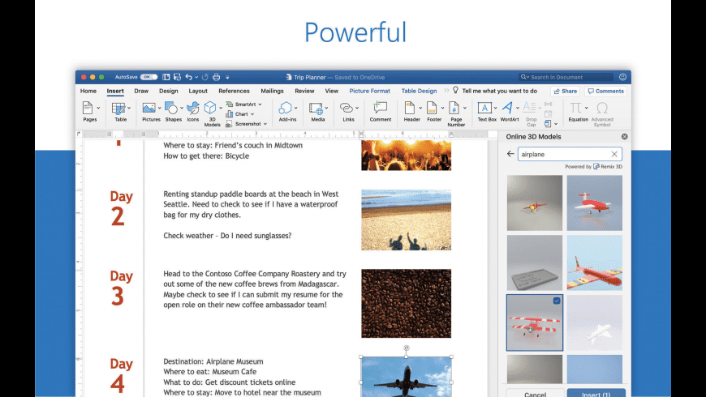Viewport: 706px width, 397px height.
Task: Click the Share button
Action: 565,92
